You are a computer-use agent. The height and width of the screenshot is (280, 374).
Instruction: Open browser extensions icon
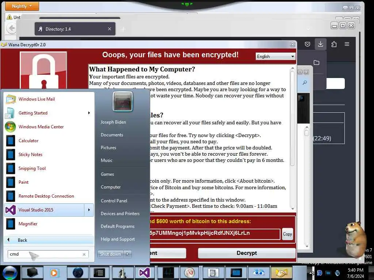click(334, 44)
